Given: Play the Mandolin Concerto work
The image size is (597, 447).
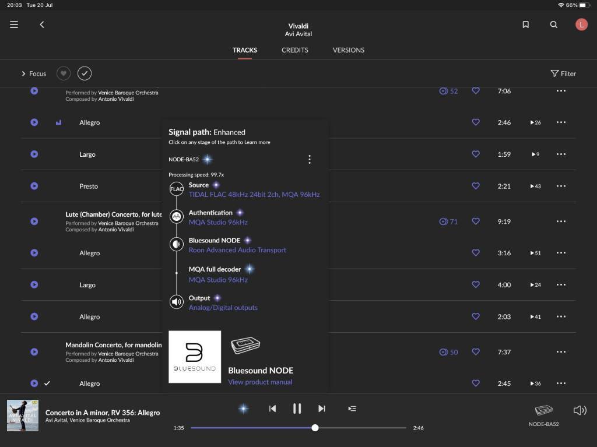Looking at the screenshot, I should click(x=34, y=352).
